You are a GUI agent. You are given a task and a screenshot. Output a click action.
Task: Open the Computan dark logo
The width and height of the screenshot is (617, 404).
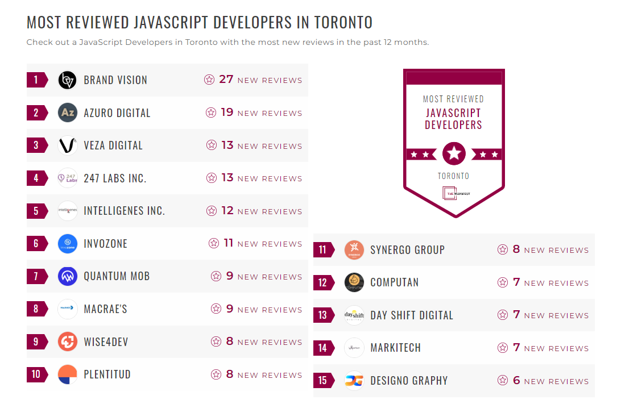(354, 282)
